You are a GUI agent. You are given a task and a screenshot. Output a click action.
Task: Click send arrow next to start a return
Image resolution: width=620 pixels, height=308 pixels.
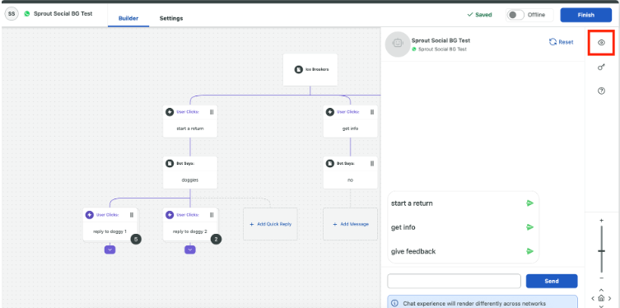tap(530, 203)
